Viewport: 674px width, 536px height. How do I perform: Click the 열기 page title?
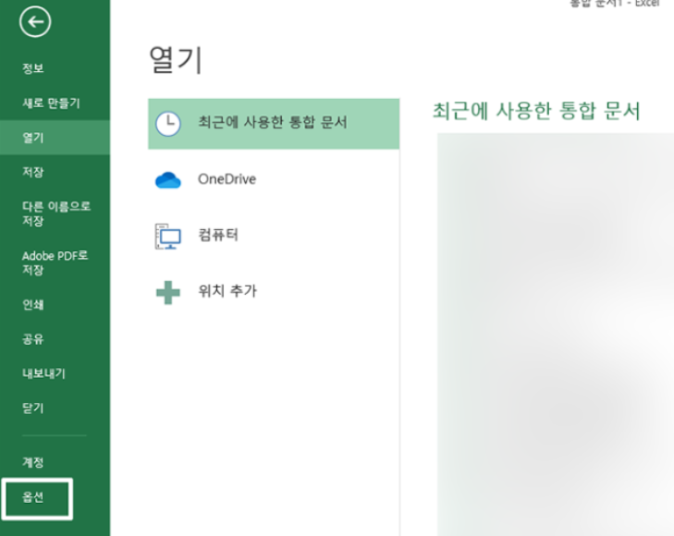pos(176,60)
